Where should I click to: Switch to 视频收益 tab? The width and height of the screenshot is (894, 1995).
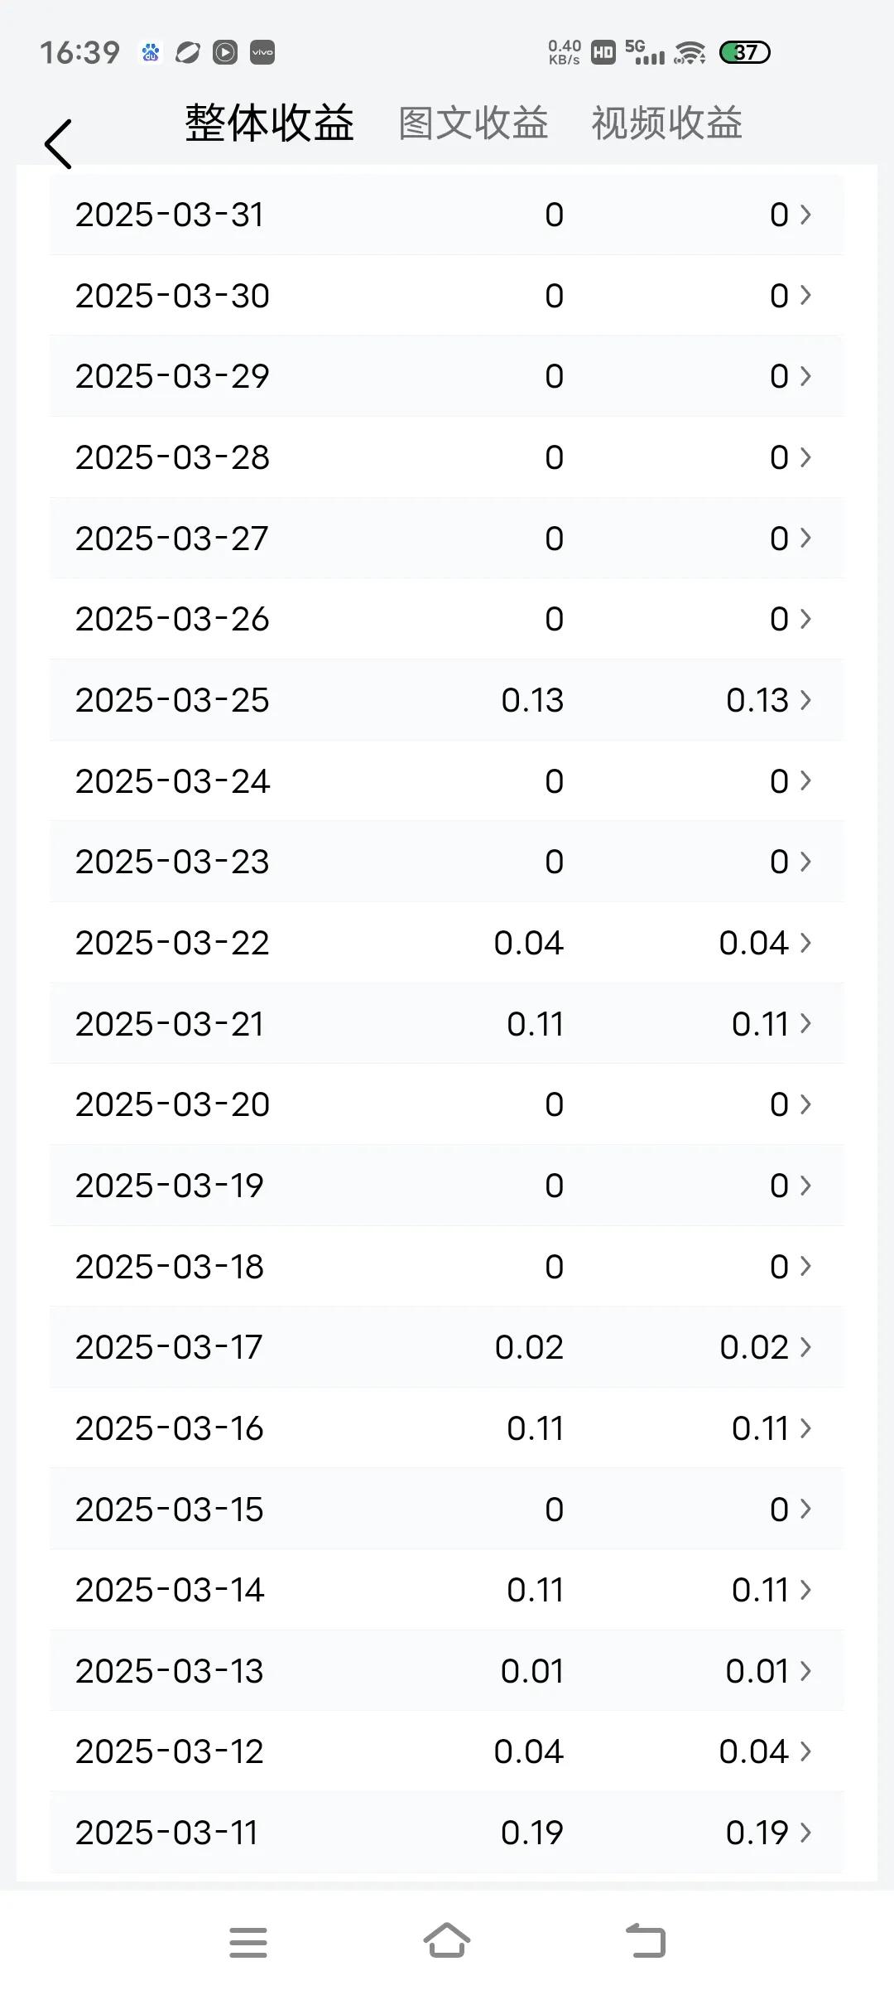[x=666, y=123]
